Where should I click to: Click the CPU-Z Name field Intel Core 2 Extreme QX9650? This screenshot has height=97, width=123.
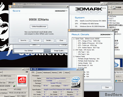coord(56,78)
